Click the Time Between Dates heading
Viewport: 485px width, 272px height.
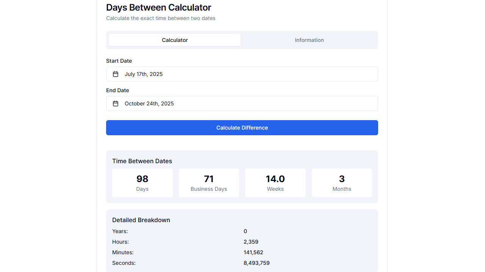point(142,161)
